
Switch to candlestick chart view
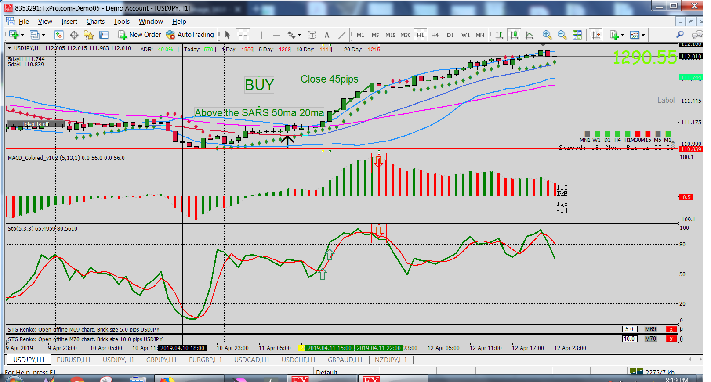(514, 35)
